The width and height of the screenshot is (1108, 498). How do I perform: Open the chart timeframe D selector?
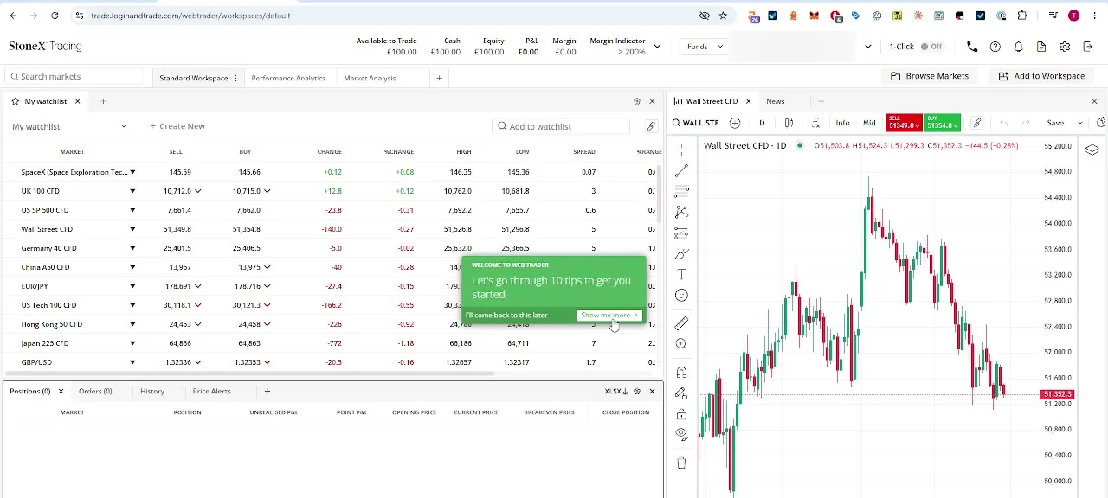tap(762, 123)
